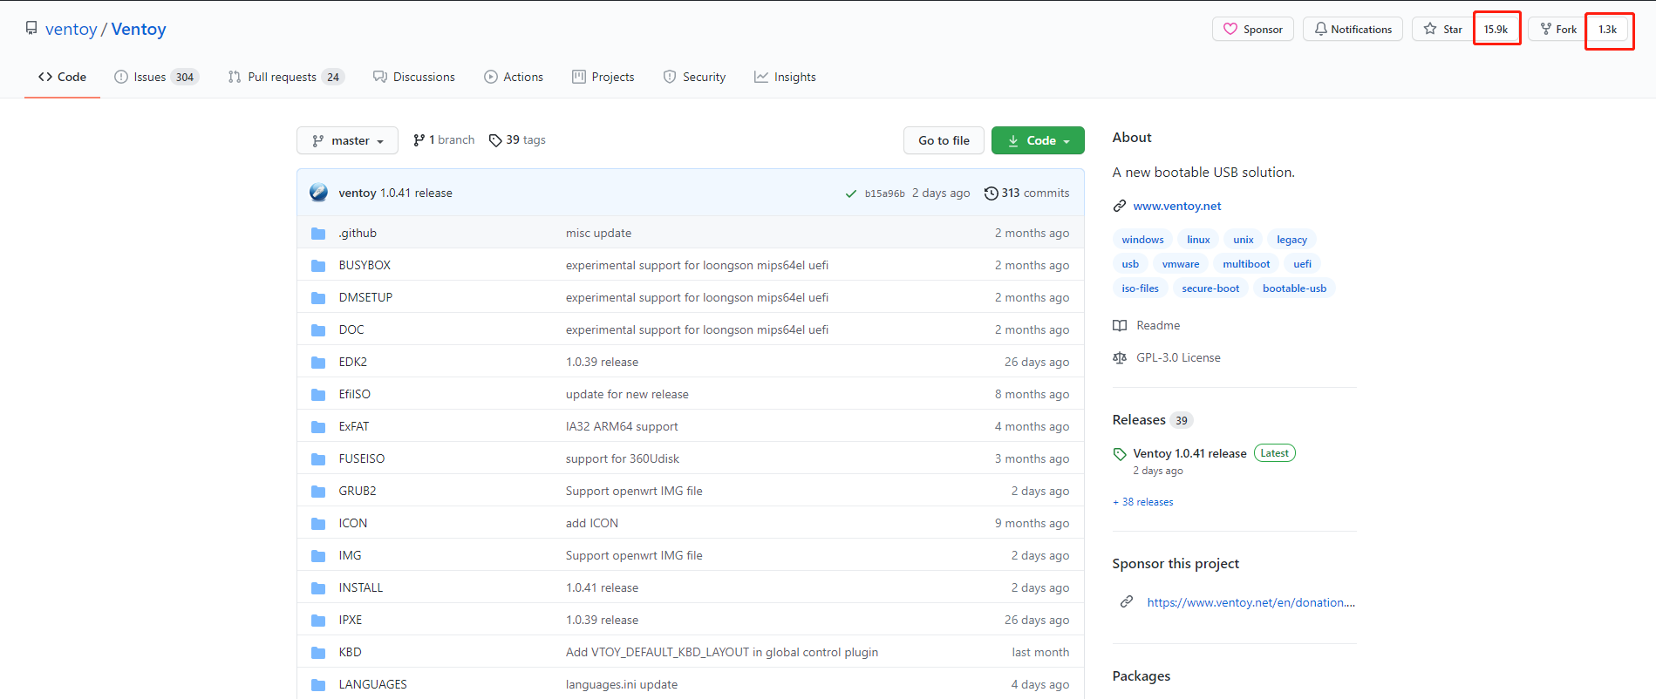Open the add ICON commit message

pos(592,523)
